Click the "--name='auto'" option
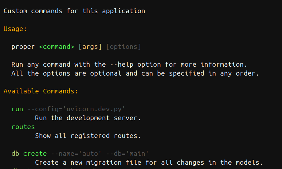Viewport: 282px width, 169px height. point(76,154)
